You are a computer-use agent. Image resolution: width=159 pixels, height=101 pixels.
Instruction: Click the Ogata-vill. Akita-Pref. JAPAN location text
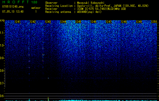113,6
